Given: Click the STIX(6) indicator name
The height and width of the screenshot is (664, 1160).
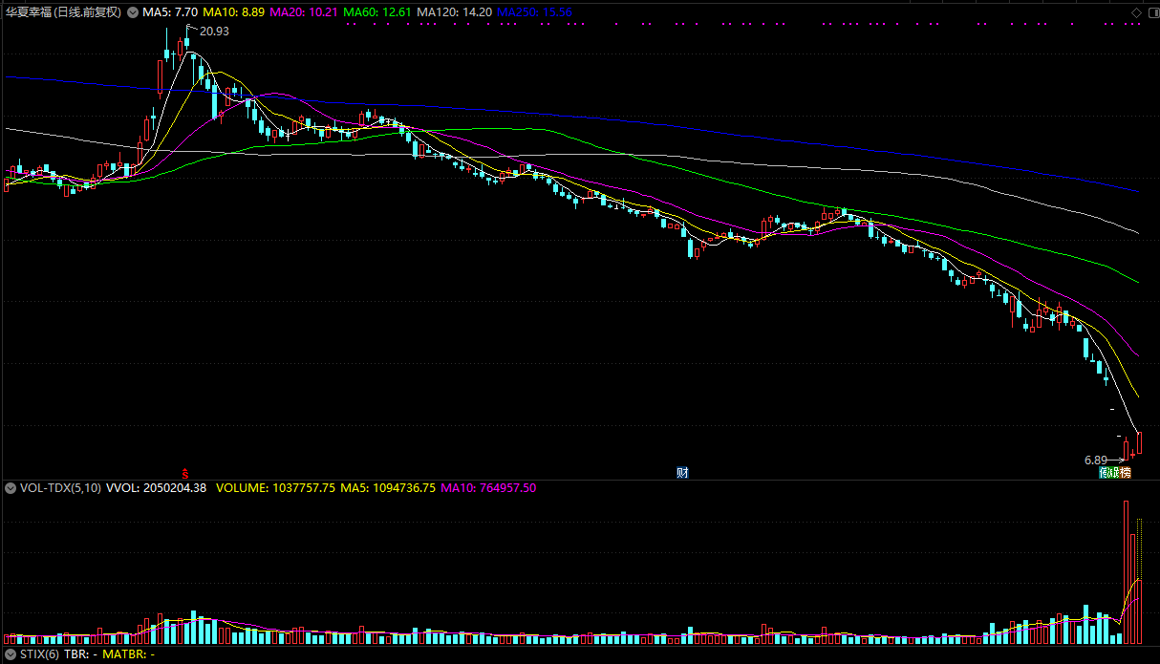Looking at the screenshot, I should (x=38, y=654).
